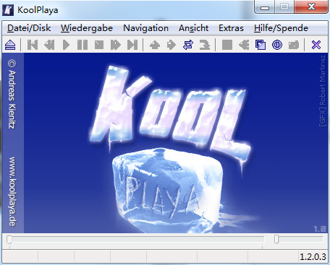Click the eject/open media icon

(x=10, y=45)
